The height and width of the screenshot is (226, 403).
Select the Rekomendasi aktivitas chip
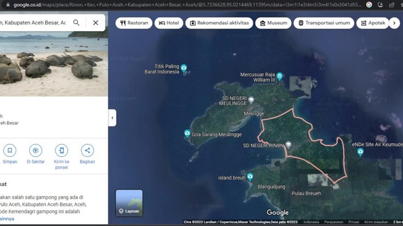point(219,23)
